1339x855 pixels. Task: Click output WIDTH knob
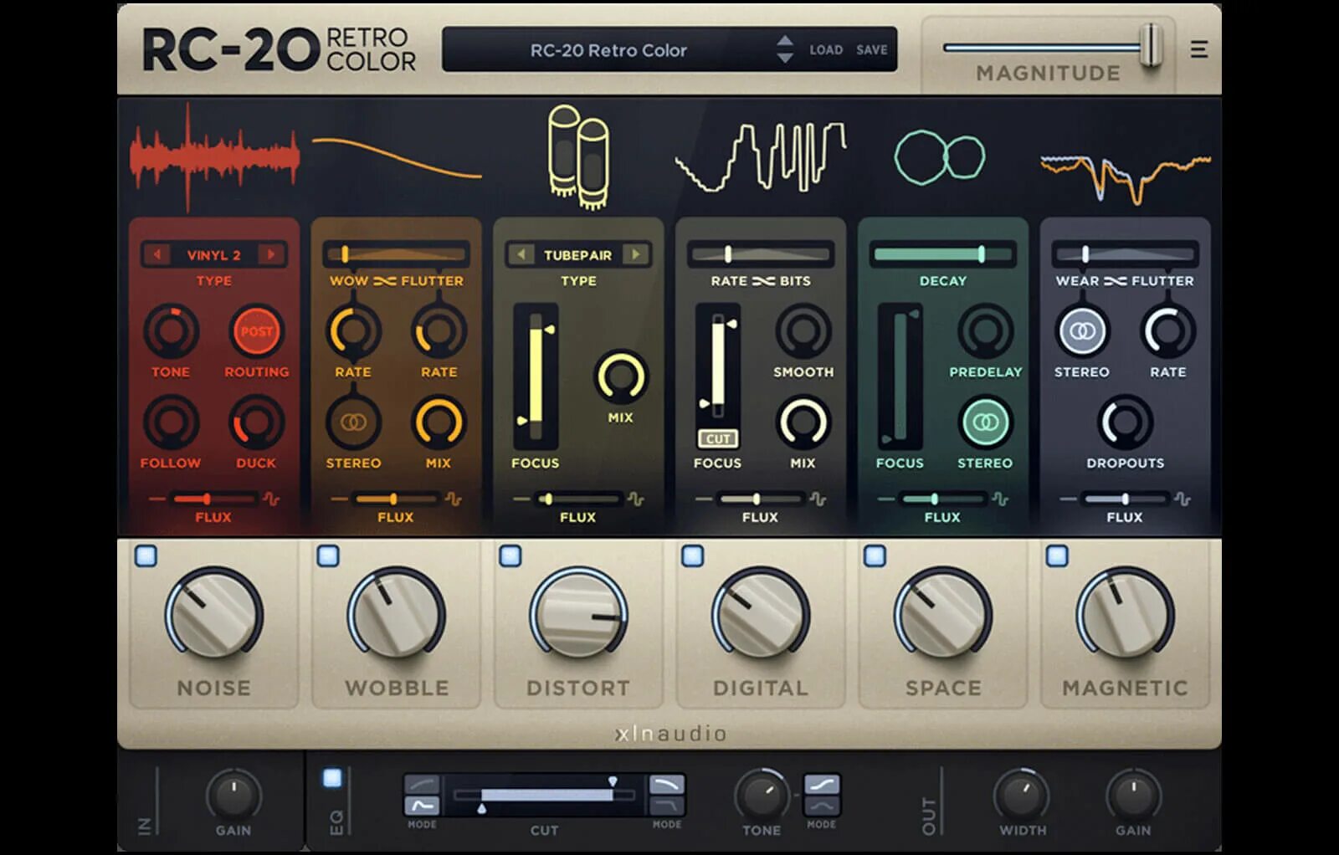1021,796
